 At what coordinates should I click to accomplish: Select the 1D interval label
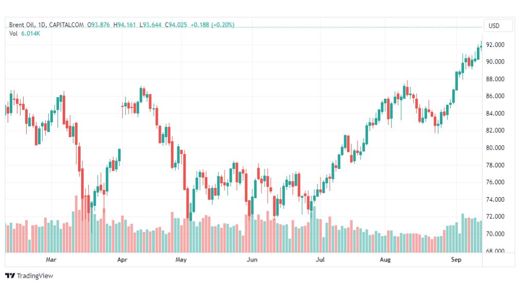(42, 25)
